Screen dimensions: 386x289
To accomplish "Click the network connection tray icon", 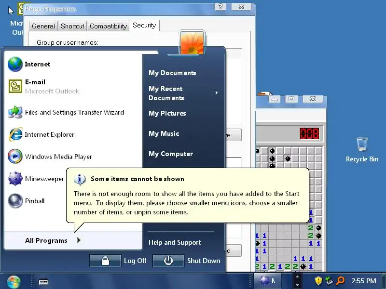I will [329, 281].
